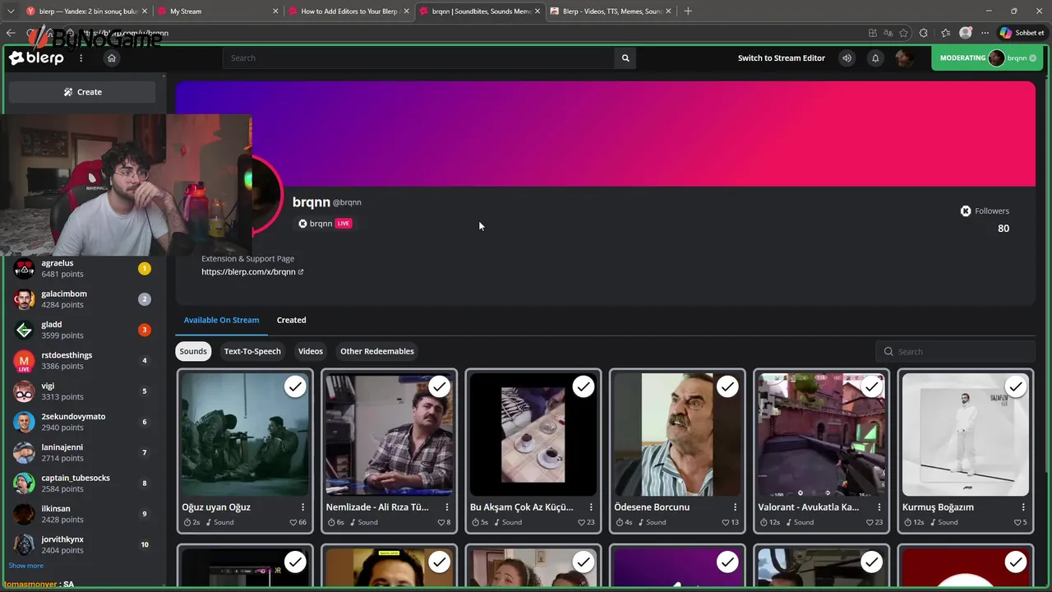Open options menu for Bu Akşam Çok Az
This screenshot has width=1052, height=592.
(x=591, y=507)
